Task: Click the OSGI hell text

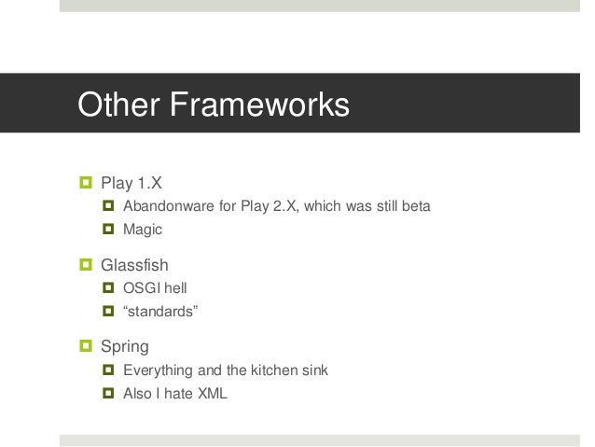Action: pos(155,287)
